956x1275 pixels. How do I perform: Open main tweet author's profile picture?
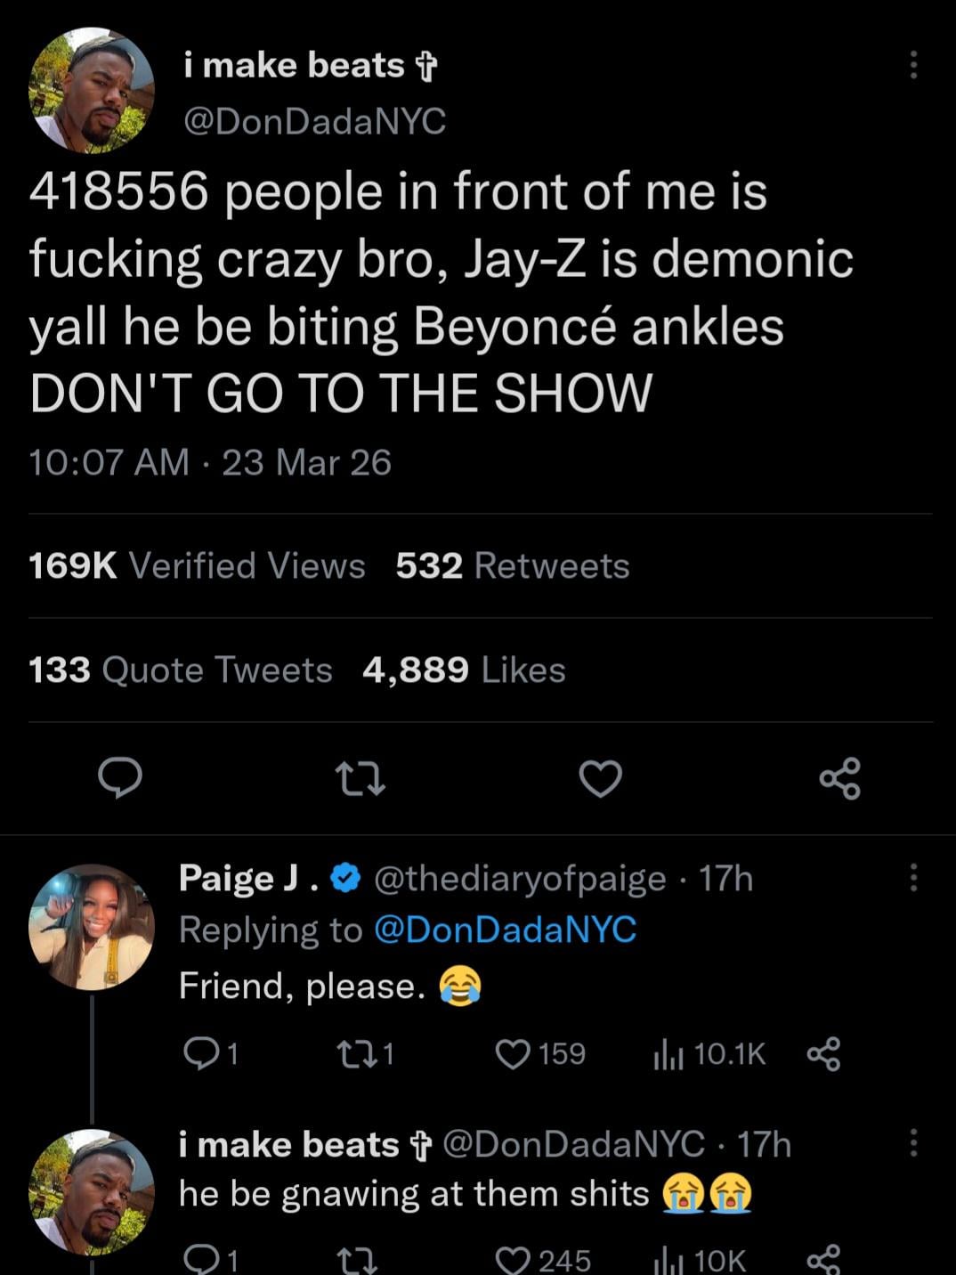92,92
